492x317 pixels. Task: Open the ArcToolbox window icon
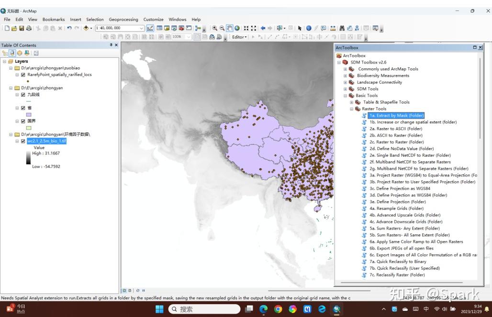pos(181,28)
